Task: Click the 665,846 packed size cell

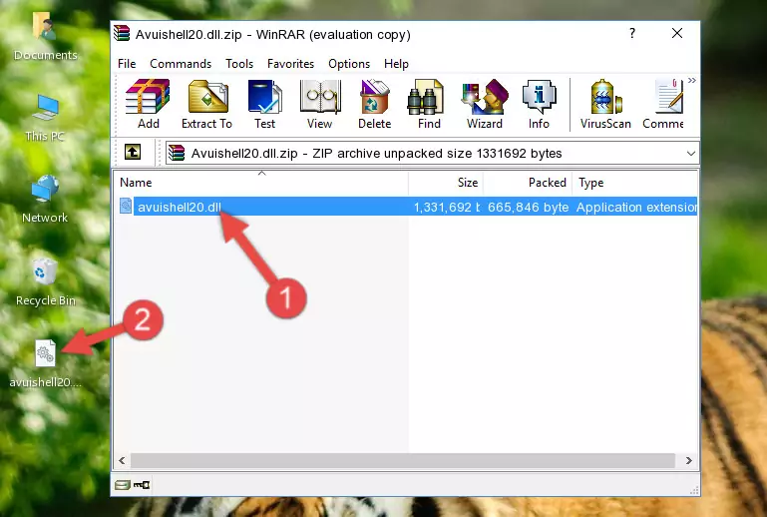Action: (528, 207)
